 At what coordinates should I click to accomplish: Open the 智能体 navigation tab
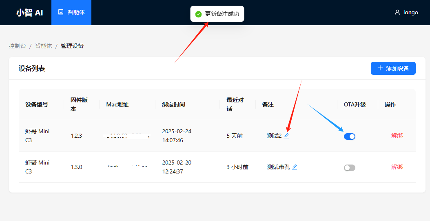(x=71, y=13)
